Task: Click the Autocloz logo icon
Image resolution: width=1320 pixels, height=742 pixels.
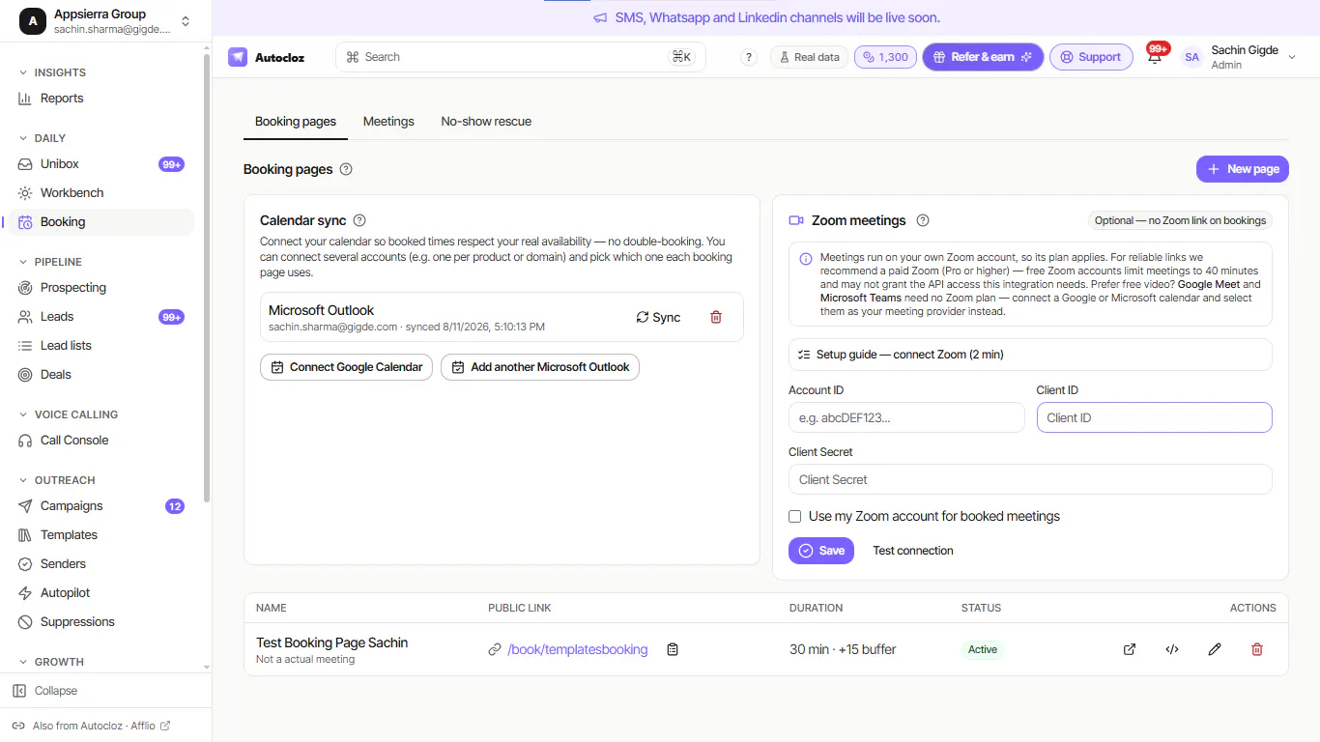Action: pyautogui.click(x=238, y=57)
